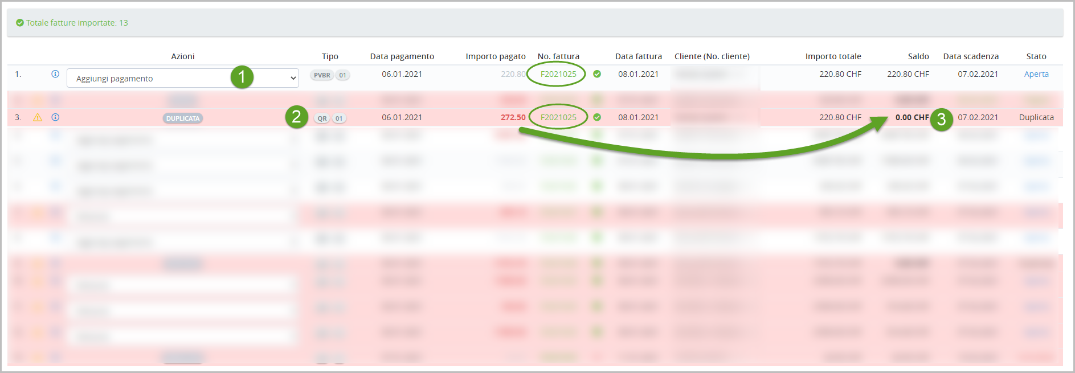This screenshot has height=373, width=1075.
Task: Click the warning triangle icon in row 3
Action: (x=38, y=117)
